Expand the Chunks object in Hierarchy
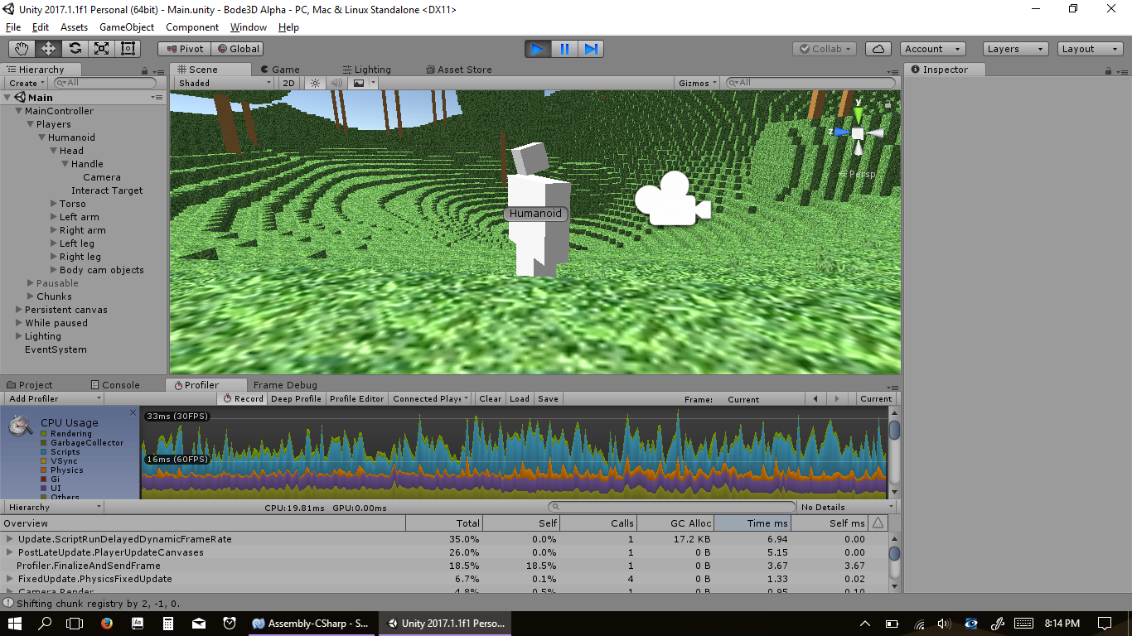The height and width of the screenshot is (636, 1132). tap(30, 296)
